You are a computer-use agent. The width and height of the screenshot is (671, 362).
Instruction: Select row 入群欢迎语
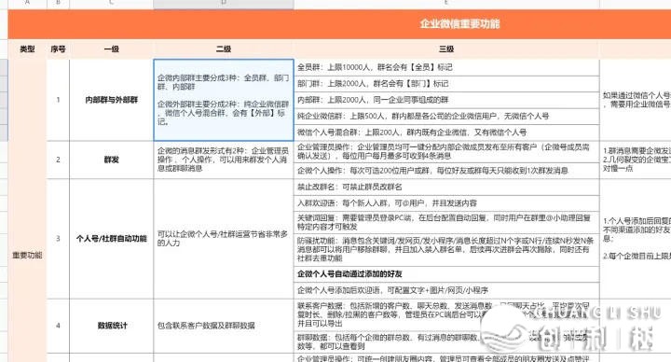[x=446, y=203]
